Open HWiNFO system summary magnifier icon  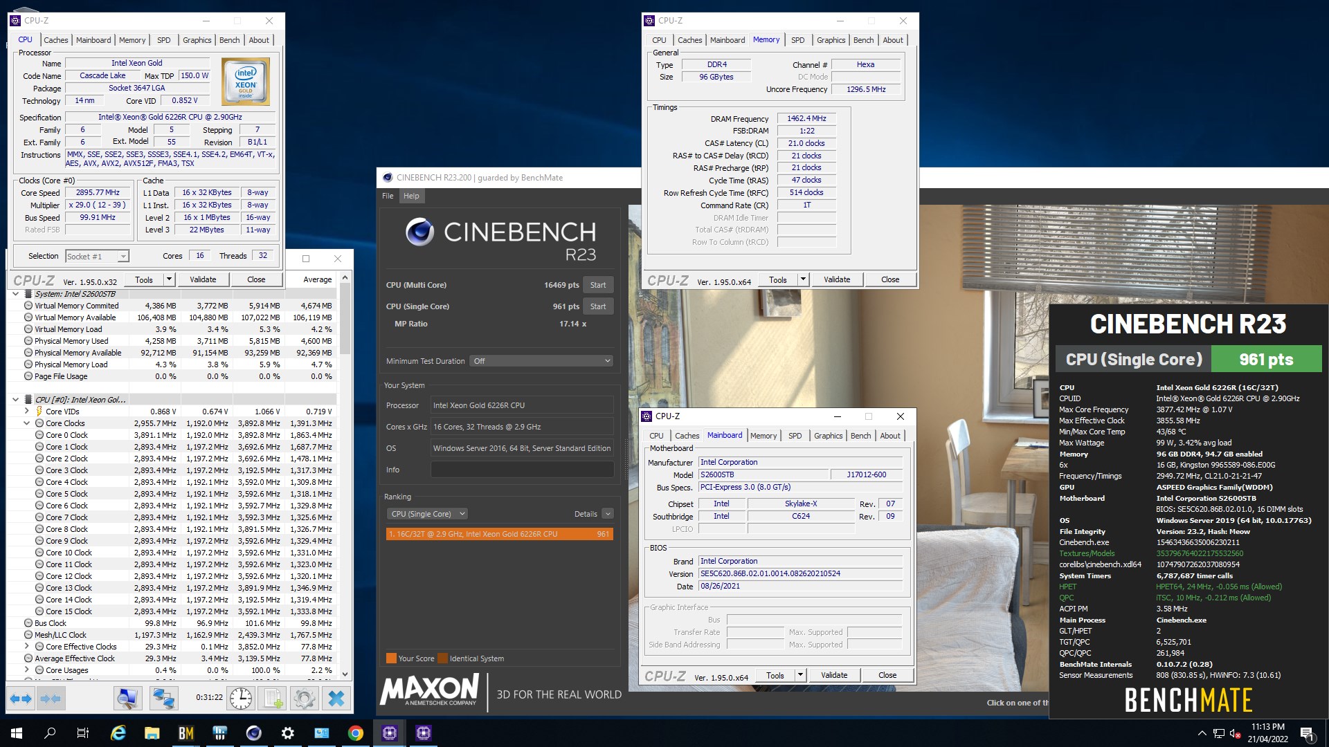tap(127, 699)
